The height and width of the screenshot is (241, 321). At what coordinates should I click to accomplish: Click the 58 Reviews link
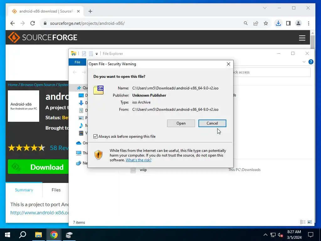click(x=59, y=148)
